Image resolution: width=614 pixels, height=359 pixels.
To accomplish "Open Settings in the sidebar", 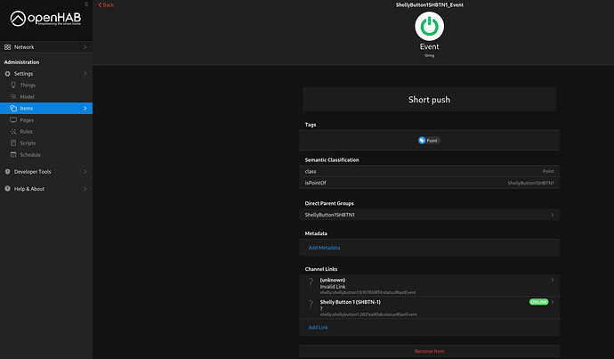I will [46, 74].
